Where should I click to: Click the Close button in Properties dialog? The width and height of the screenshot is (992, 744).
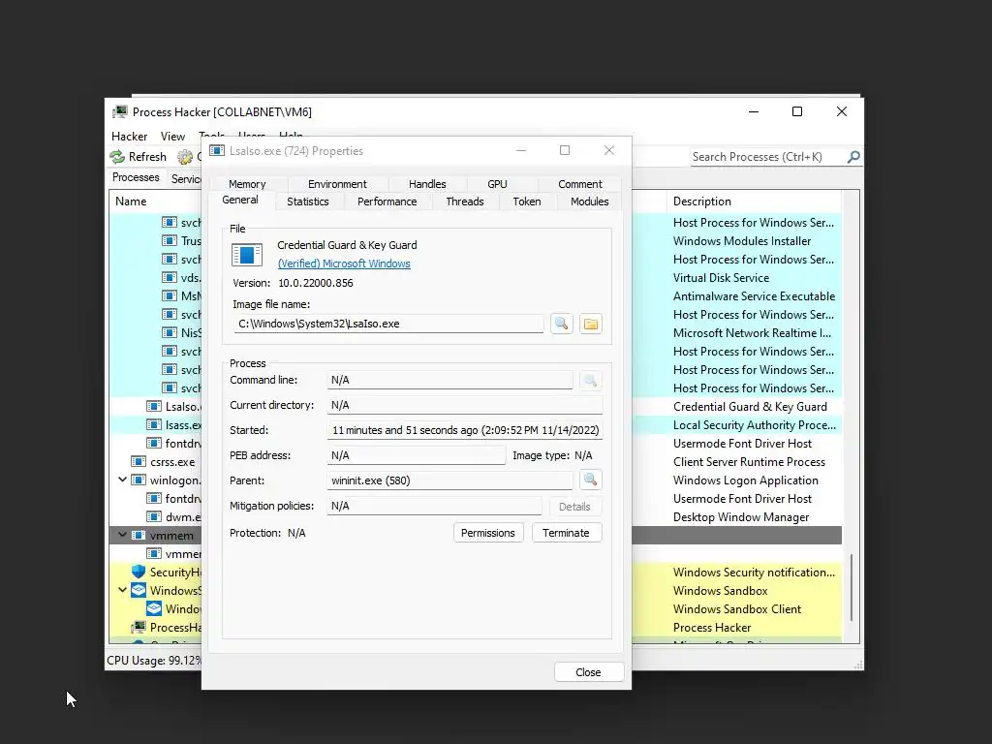[x=588, y=672]
